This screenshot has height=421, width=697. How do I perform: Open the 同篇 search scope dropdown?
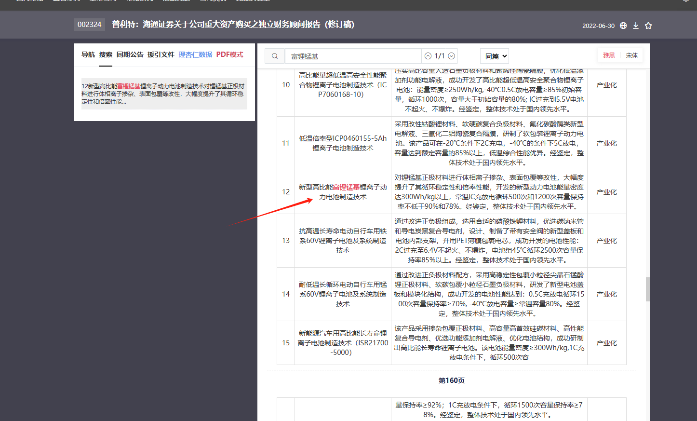coord(495,56)
